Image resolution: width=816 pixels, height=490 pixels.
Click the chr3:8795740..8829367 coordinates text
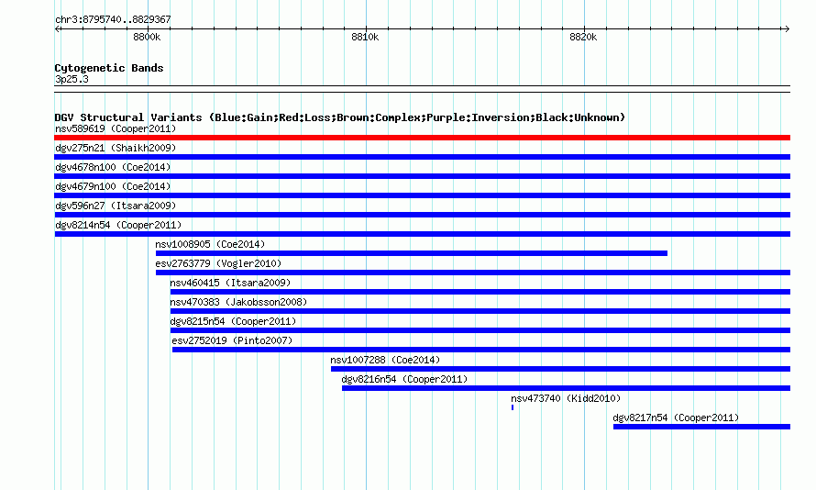[x=113, y=19]
